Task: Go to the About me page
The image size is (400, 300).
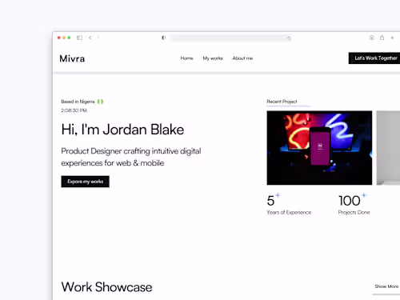Action: tap(242, 58)
